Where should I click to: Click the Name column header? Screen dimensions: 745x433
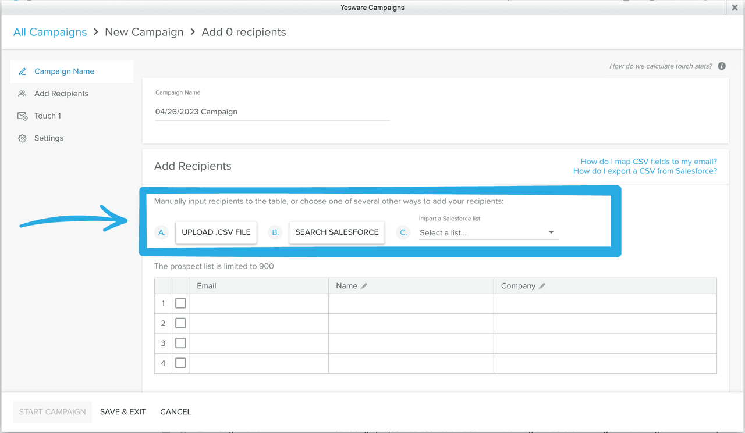tap(411, 286)
